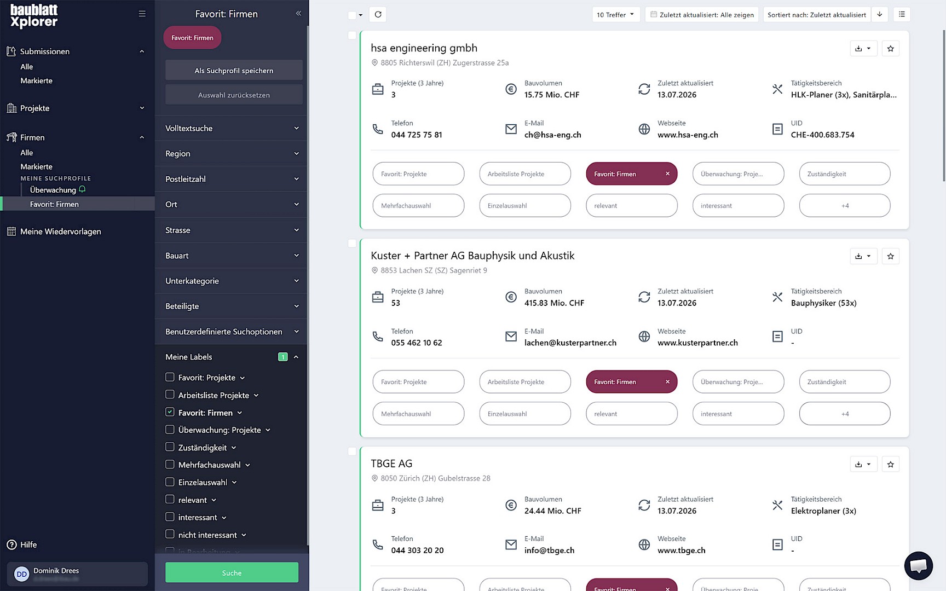
Task: Click the globe icon for hsa engineering website
Action: click(x=644, y=129)
